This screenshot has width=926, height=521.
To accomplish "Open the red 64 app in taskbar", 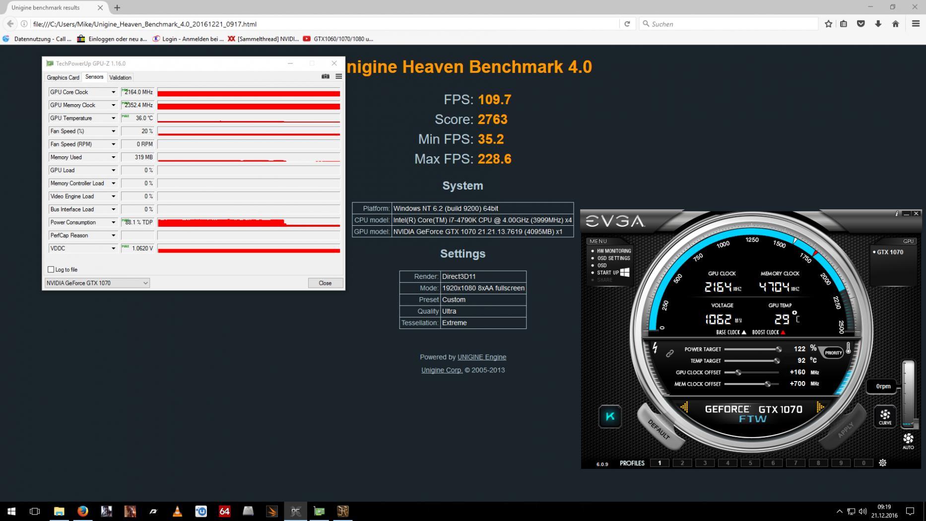I will pos(225,511).
